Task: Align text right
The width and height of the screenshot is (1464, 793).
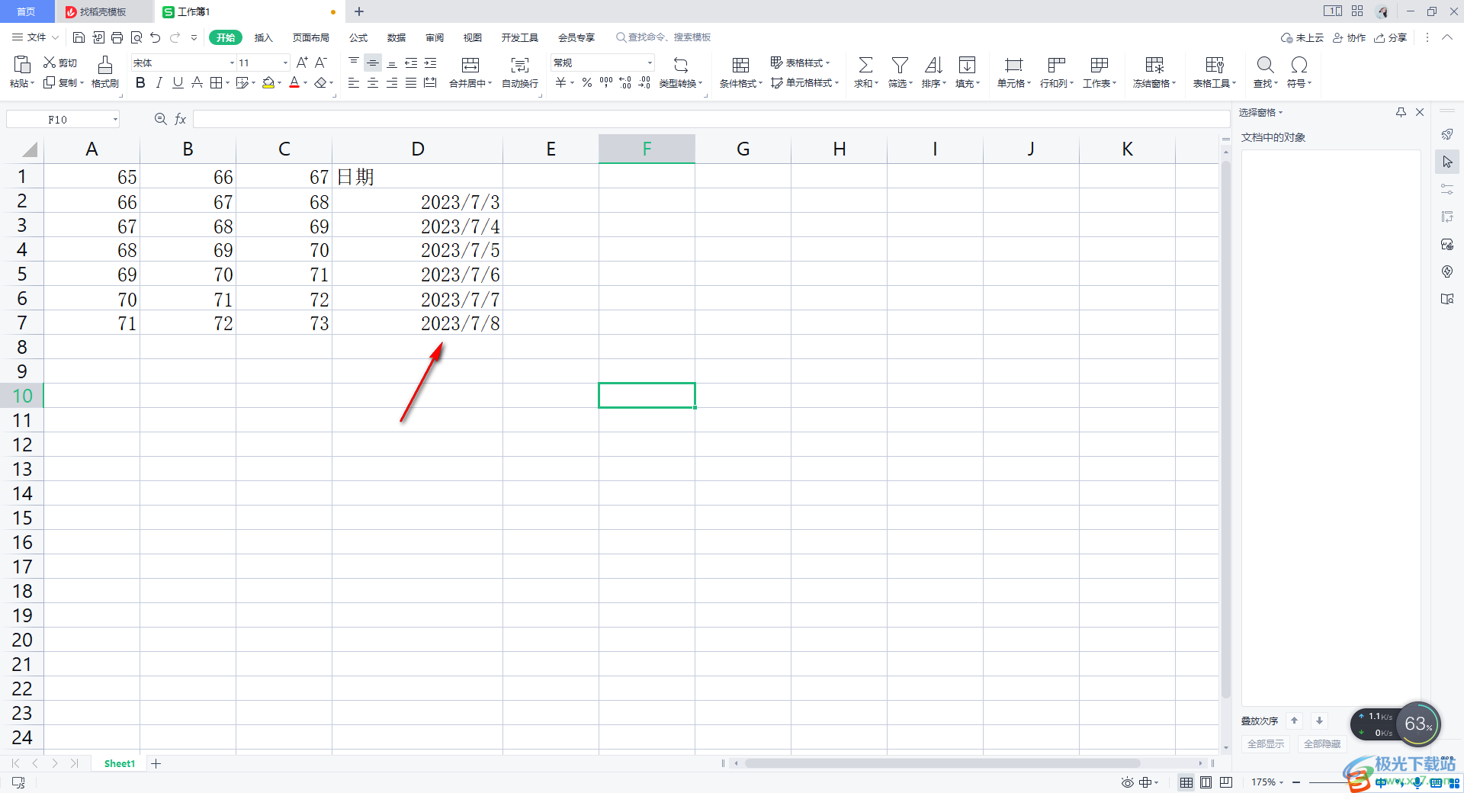Action: pos(392,82)
